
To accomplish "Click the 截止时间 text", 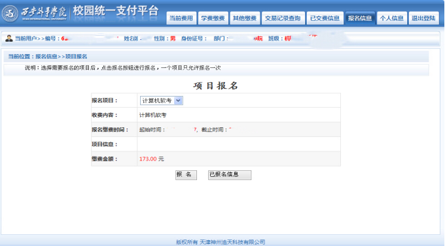I will pyautogui.click(x=214, y=130).
